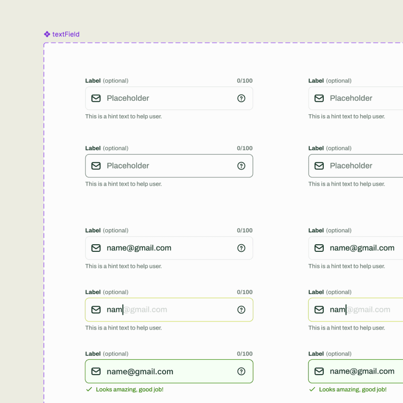Click mail icon in right column yellow-outlined nam field
Screen dimensions: 403x403
[319, 310]
